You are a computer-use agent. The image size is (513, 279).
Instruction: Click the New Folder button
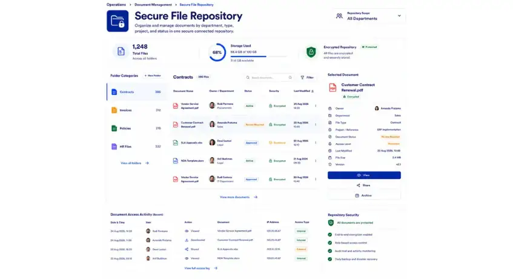click(153, 76)
